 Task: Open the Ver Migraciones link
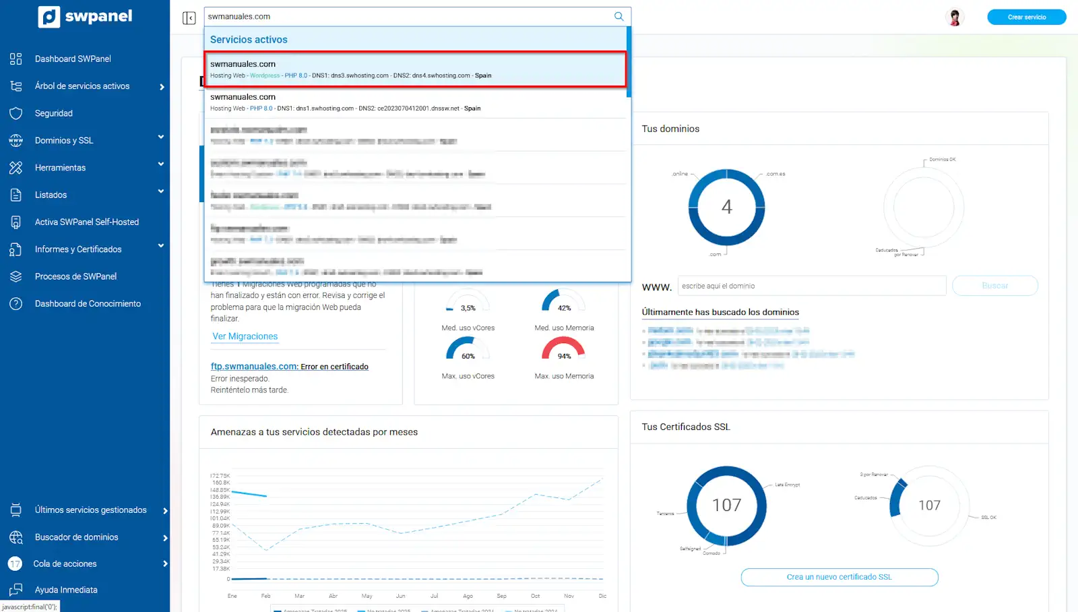[x=245, y=336]
